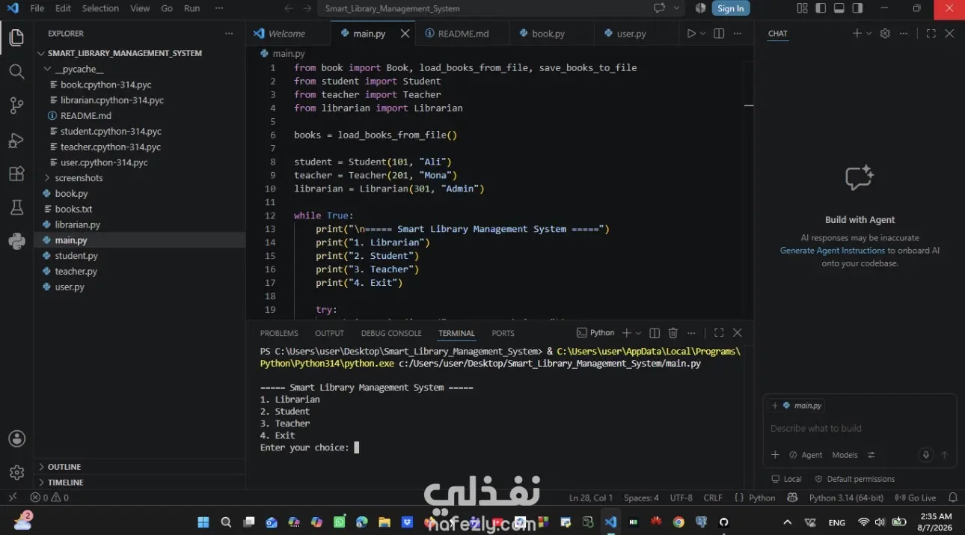The height and width of the screenshot is (535, 965).
Task: Open the Models picker in chat
Action: 845,455
